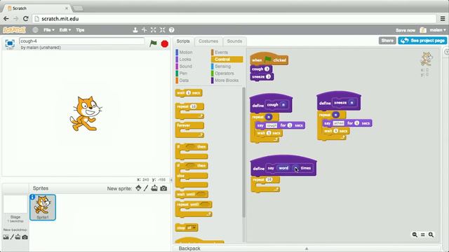Upload sprite from file icon

[x=154, y=188]
